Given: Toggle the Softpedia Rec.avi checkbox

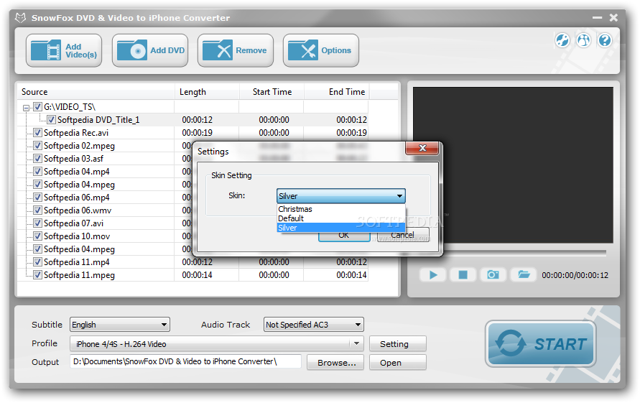Looking at the screenshot, I should click(37, 133).
